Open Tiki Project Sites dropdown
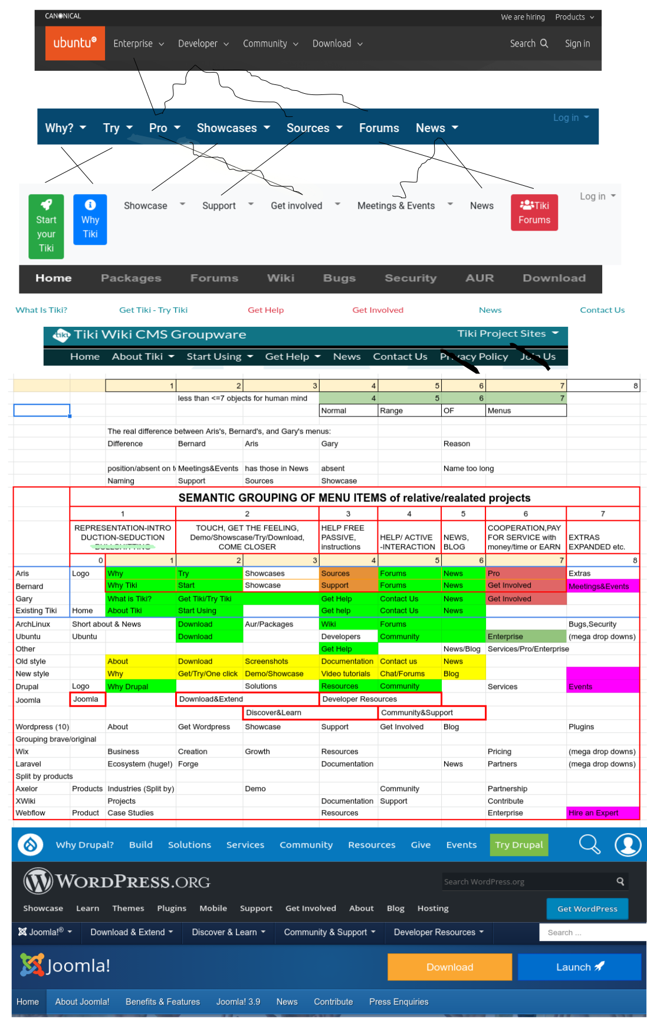This screenshot has height=1020, width=647. click(508, 333)
